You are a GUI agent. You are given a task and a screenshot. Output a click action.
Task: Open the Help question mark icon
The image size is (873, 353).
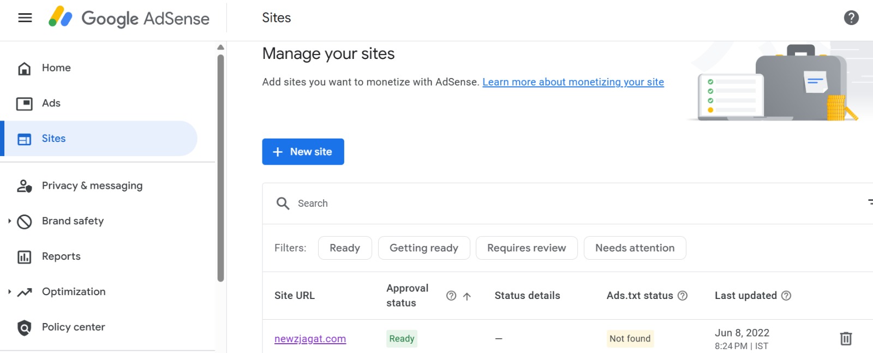tap(851, 18)
